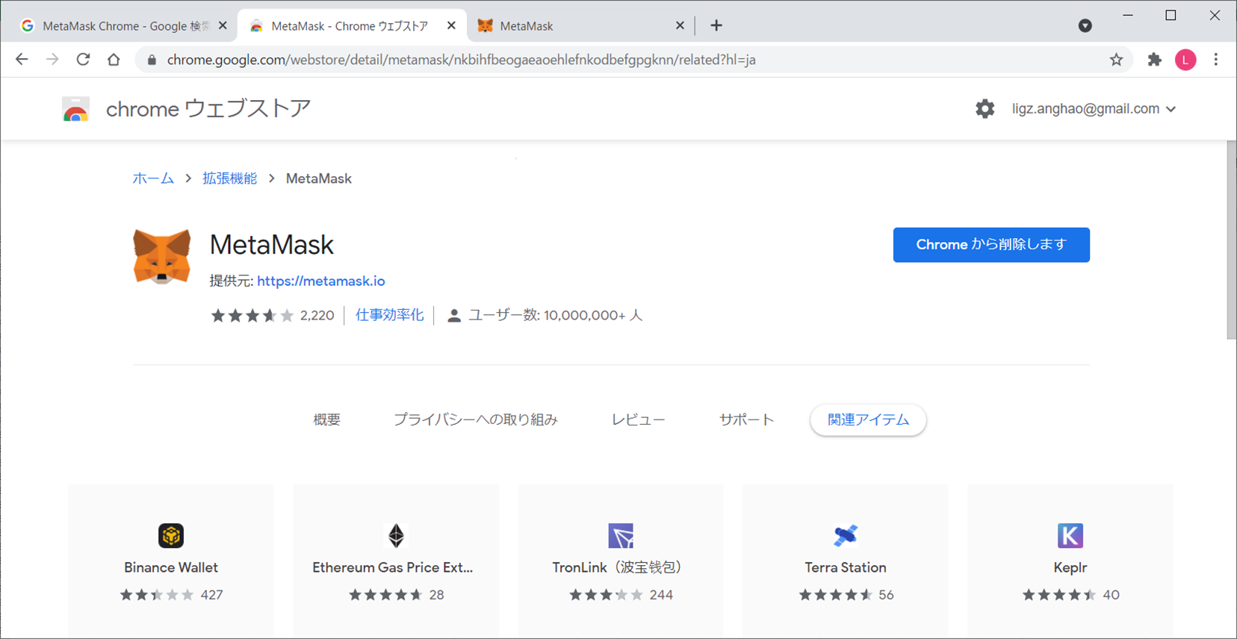Screen dimensions: 1237x639
Task: Open the Chrome profile avatar L
Action: 1185,60
